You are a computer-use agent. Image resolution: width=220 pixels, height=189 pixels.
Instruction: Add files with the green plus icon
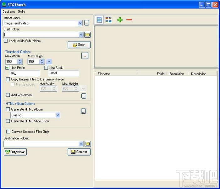(x=120, y=20)
